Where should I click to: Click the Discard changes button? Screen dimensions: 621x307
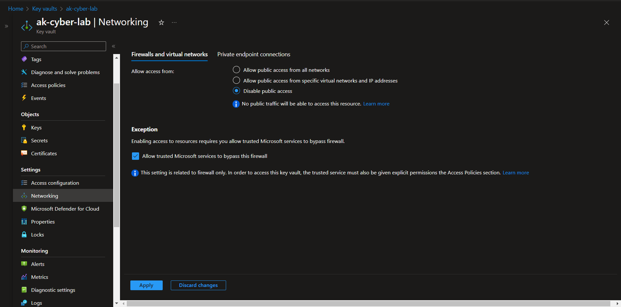pos(198,285)
